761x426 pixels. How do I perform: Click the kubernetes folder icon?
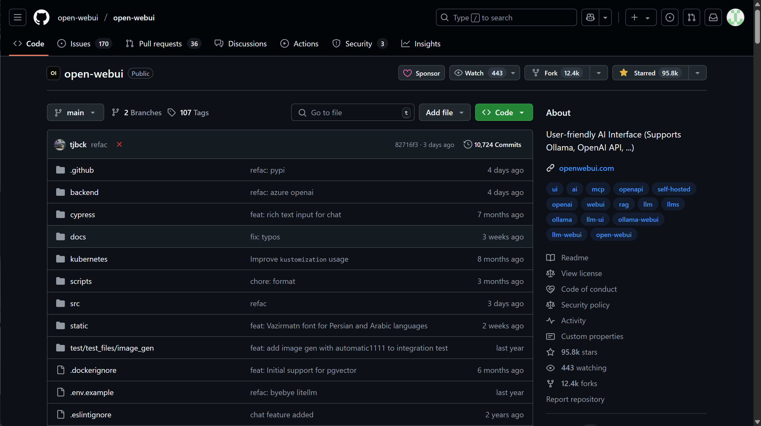[60, 259]
